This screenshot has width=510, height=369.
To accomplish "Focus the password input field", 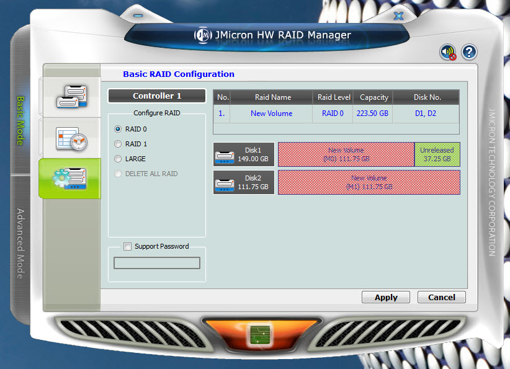I will pyautogui.click(x=157, y=263).
